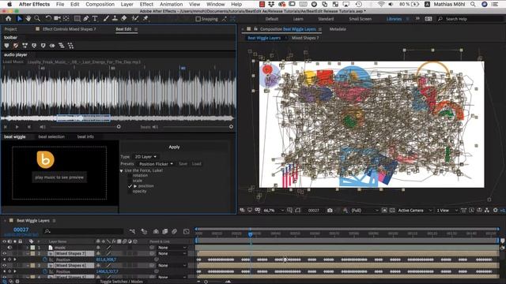
Task: Select the Type text tool
Action: [95, 19]
